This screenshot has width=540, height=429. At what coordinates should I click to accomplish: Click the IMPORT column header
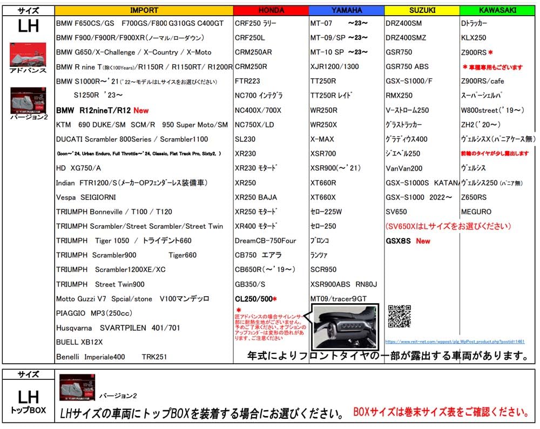tap(144, 10)
